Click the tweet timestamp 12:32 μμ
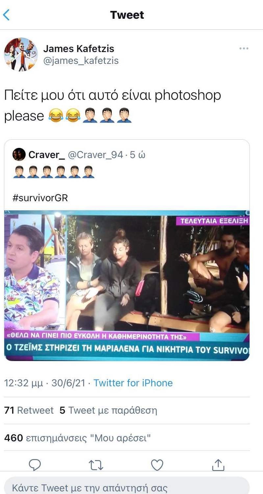This screenshot has width=263, height=494. (x=23, y=383)
